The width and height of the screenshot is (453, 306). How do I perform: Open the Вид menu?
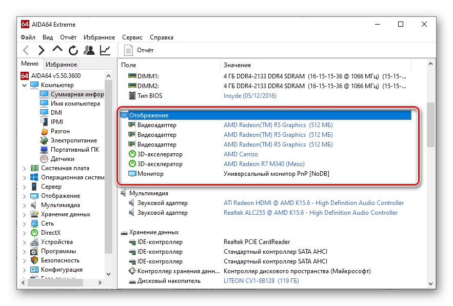pyautogui.click(x=48, y=37)
